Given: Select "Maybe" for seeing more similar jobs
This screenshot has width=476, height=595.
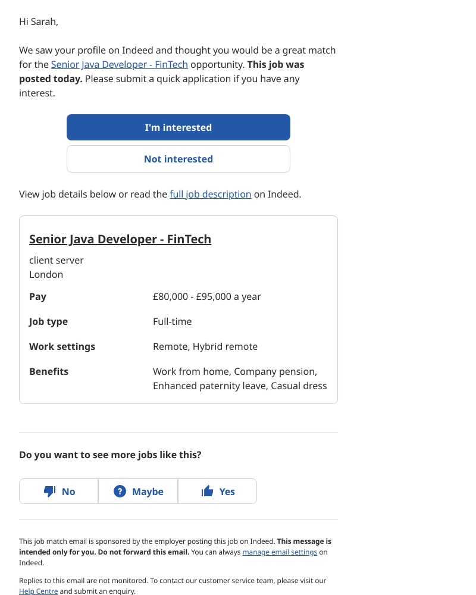Looking at the screenshot, I should (x=138, y=491).
